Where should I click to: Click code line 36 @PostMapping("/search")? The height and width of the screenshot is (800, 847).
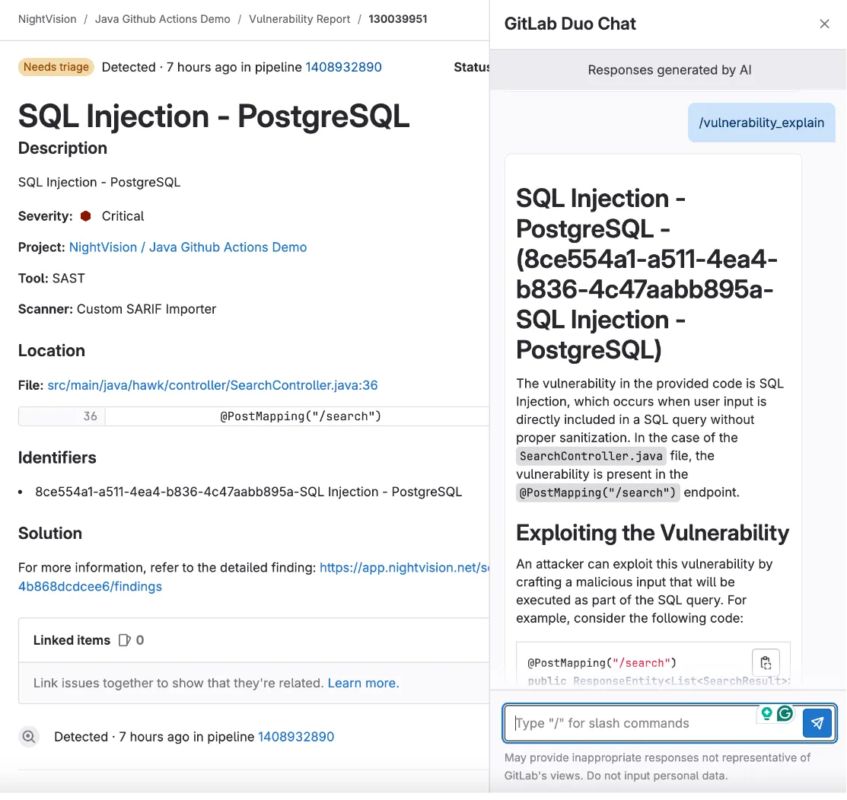pos(301,416)
